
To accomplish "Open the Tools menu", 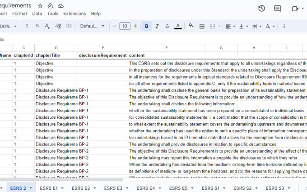I will pyautogui.click(x=53, y=14).
